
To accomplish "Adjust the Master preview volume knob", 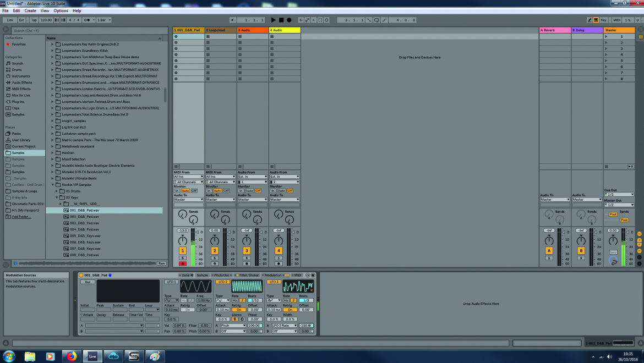I will [613, 261].
